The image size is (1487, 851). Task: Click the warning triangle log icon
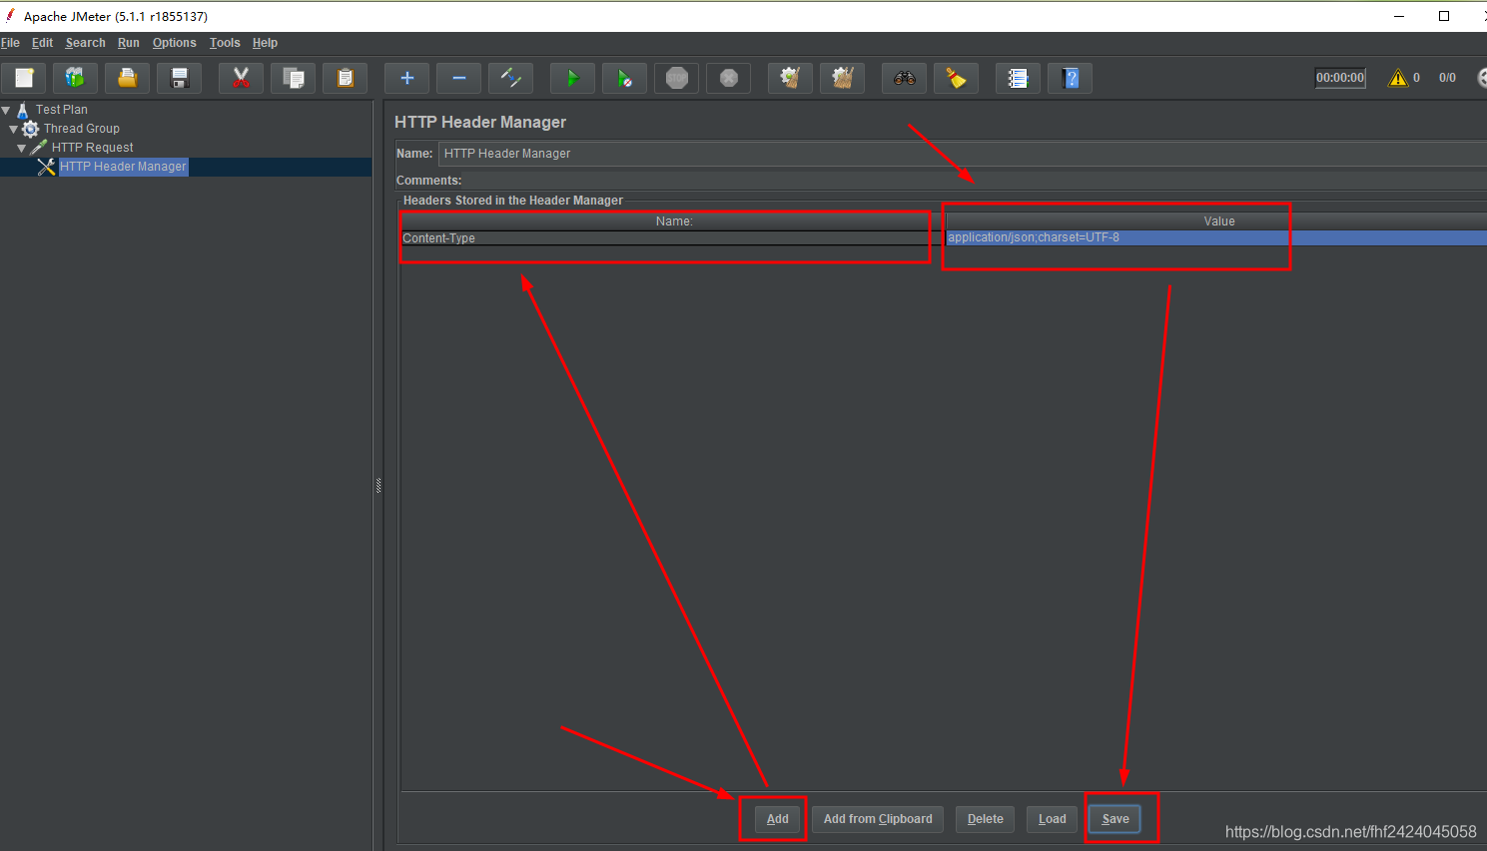1398,78
